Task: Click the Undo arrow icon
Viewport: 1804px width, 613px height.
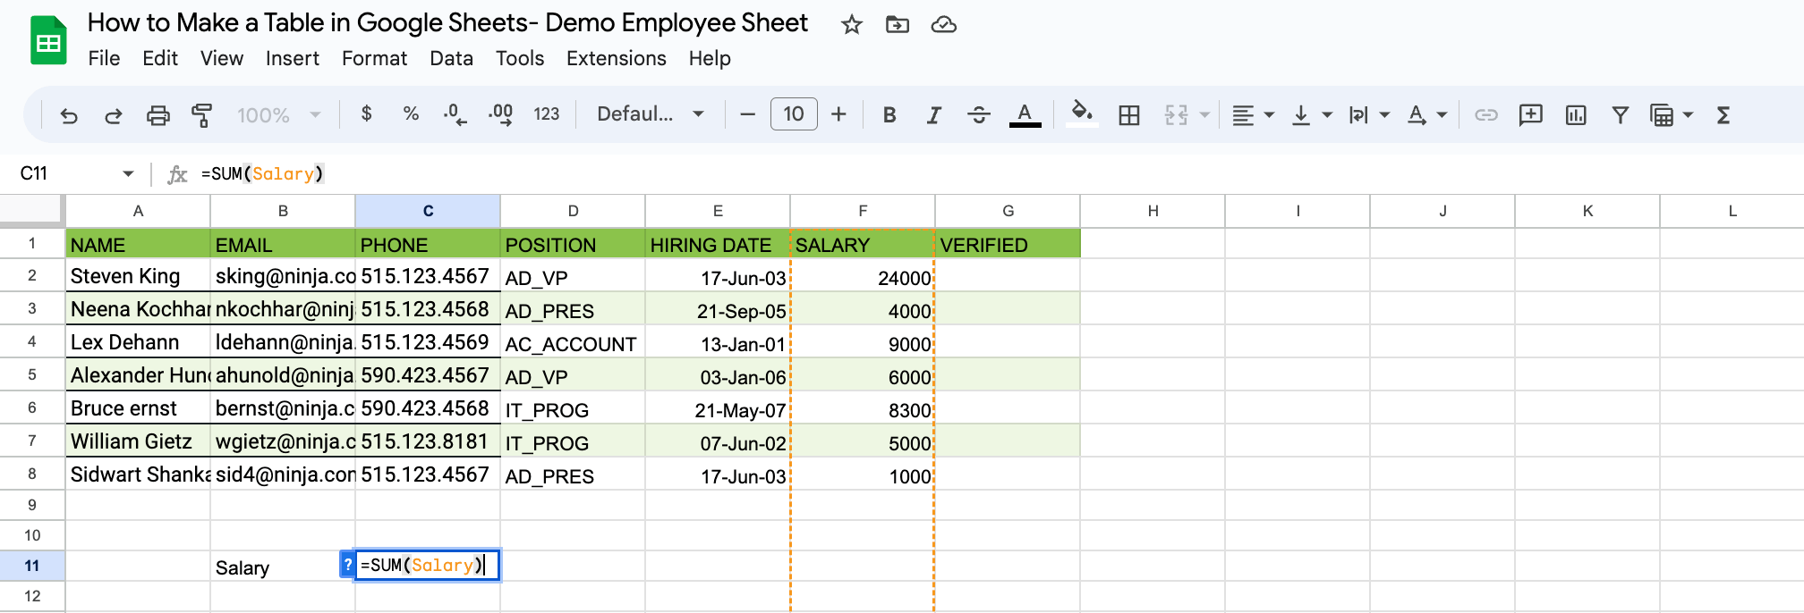Action: (69, 115)
